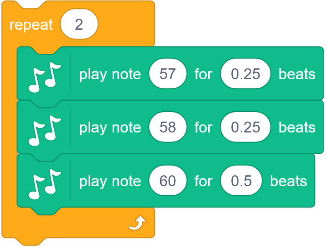Click 'play note' text on the first music block
Image resolution: width=326 pixels, height=247 pixels.
click(110, 74)
